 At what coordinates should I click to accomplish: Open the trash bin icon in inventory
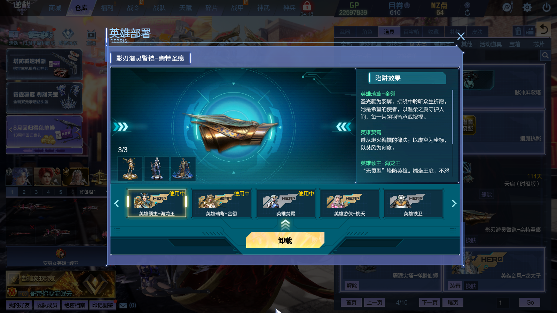[x=518, y=32]
